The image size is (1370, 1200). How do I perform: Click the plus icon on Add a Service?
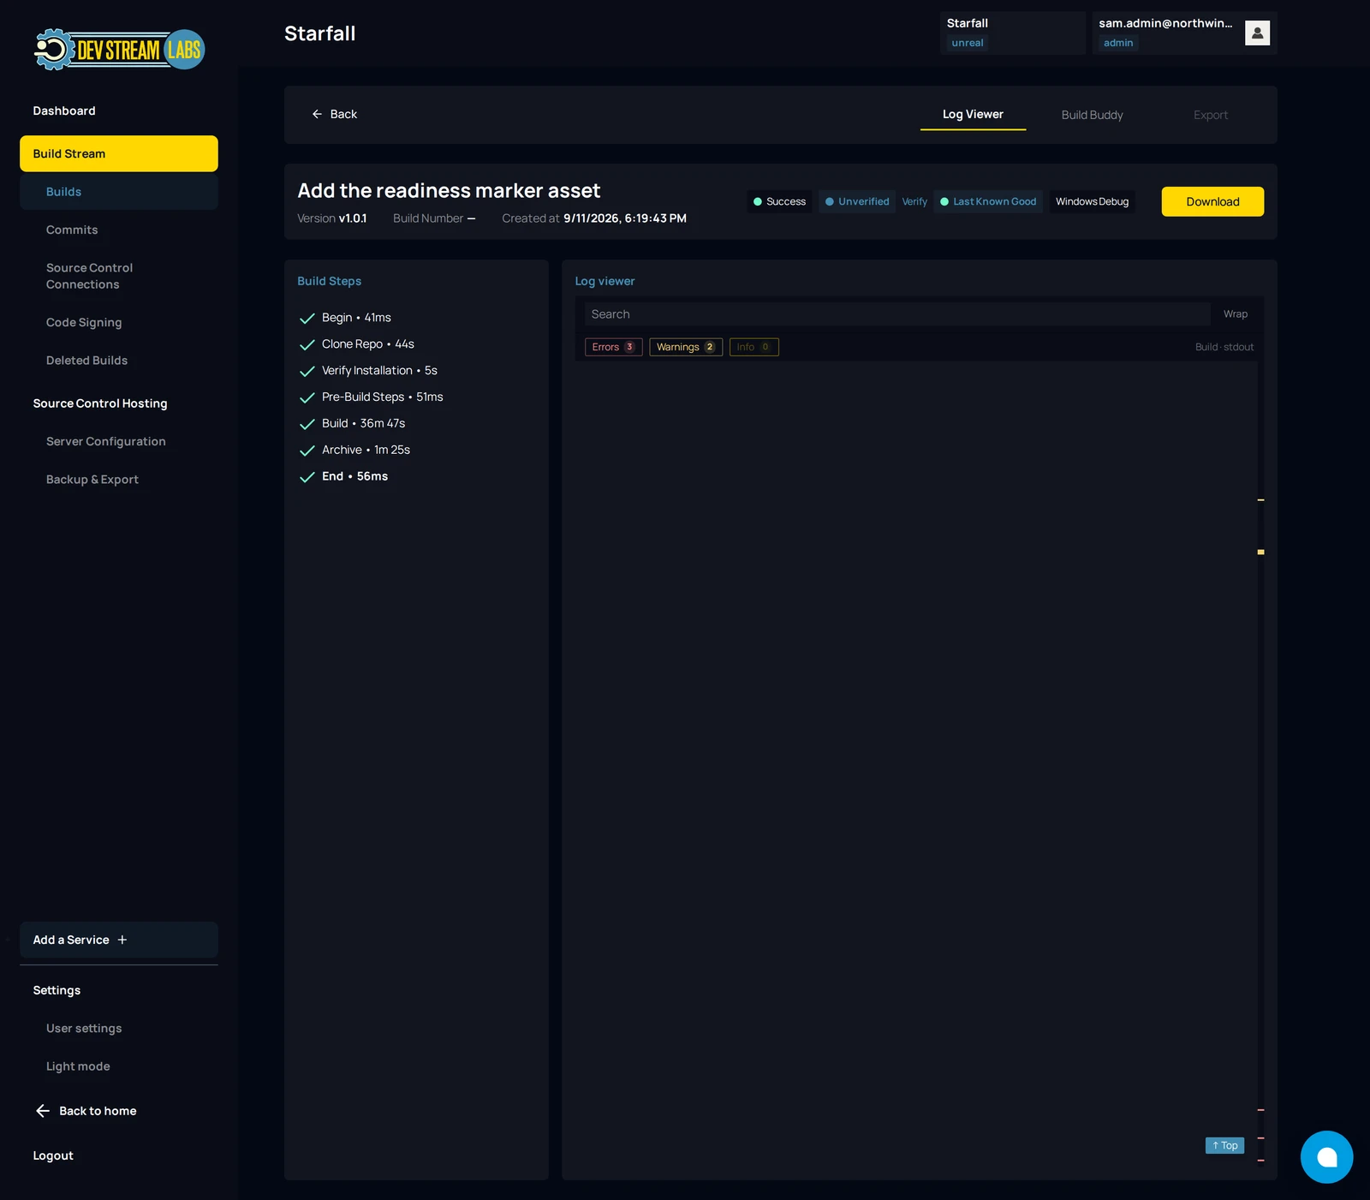click(x=122, y=940)
